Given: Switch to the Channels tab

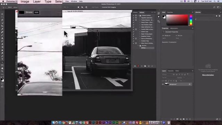Looking at the screenshot, I should 171,71.
